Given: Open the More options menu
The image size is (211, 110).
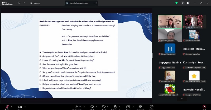Looking at the screenshot, I should click(x=152, y=107).
